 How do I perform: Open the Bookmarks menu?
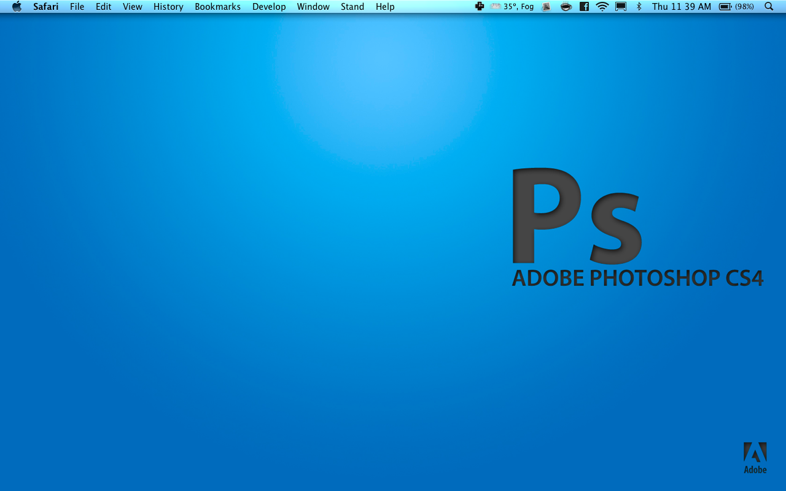point(218,7)
